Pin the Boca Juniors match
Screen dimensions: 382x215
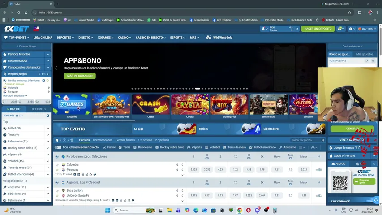(x=57, y=191)
